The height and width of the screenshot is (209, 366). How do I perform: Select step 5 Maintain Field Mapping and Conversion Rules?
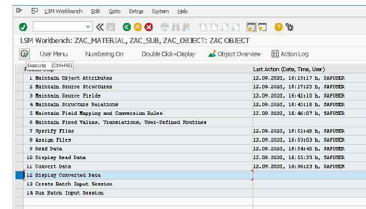click(x=138, y=114)
